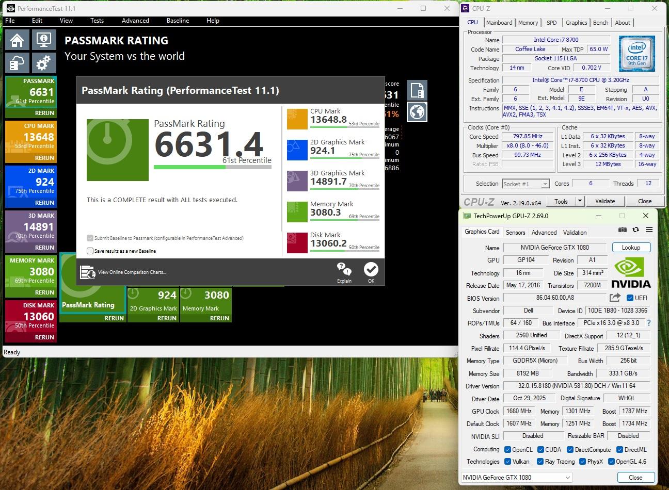This screenshot has height=490, width=669.
Task: Click the PassMark Rating percentile progress bar
Action: [212, 167]
